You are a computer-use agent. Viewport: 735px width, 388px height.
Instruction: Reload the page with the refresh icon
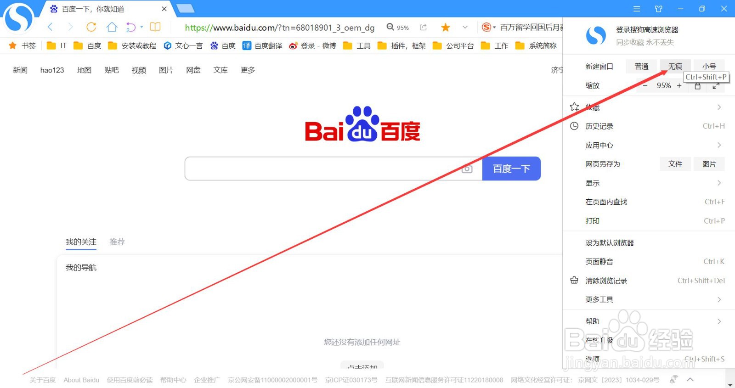(x=91, y=27)
